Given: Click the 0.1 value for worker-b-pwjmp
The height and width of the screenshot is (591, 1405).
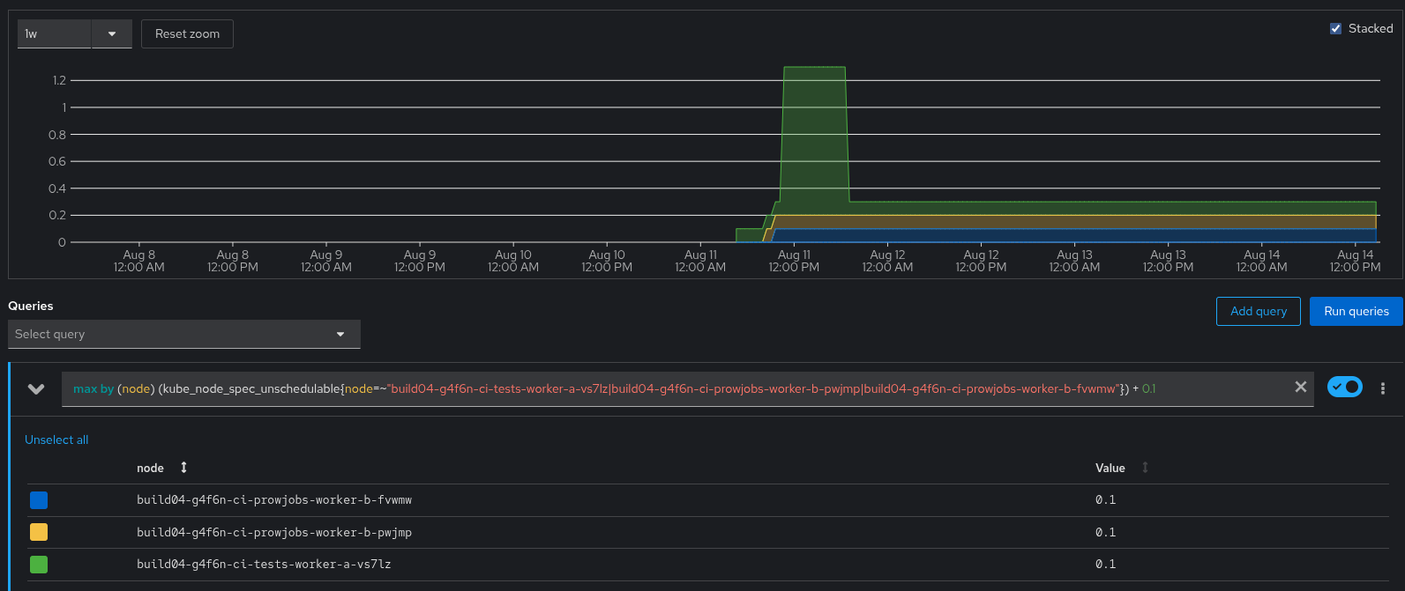Looking at the screenshot, I should click(x=1105, y=532).
